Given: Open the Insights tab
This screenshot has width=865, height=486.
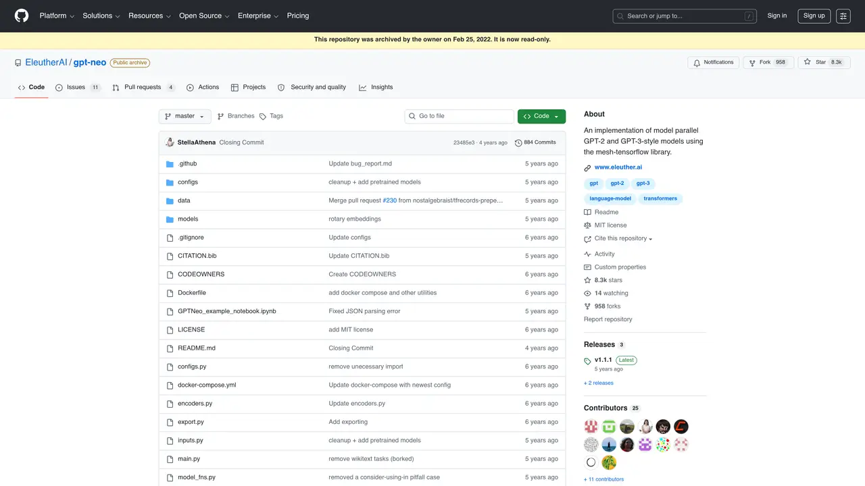Looking at the screenshot, I should (376, 87).
